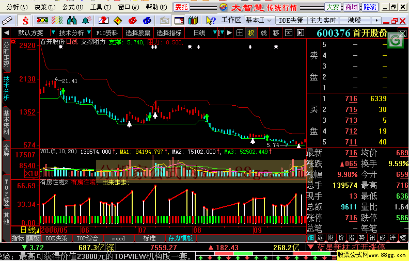409x261 pixels.
Task: Click the 商城 store button
Action: (351, 7)
